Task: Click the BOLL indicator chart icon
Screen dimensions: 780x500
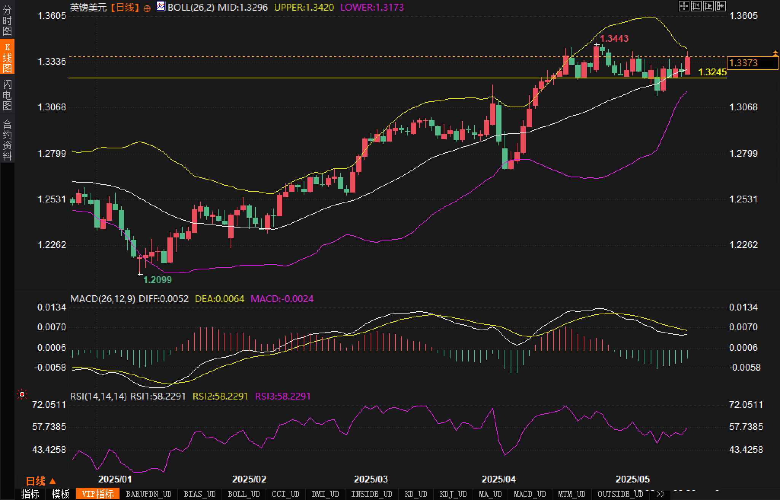Action: pos(161,6)
